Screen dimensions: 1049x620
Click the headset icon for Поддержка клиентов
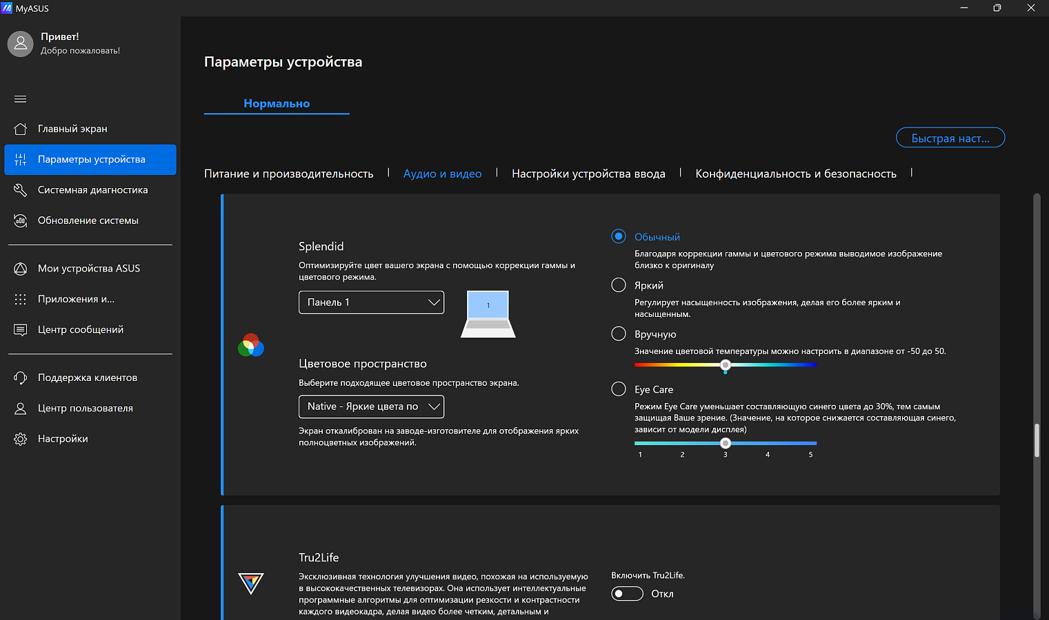tap(21, 378)
